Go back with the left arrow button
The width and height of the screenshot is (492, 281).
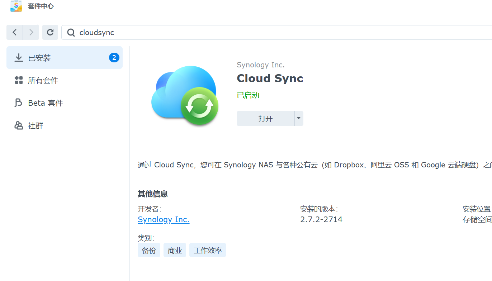pyautogui.click(x=15, y=32)
